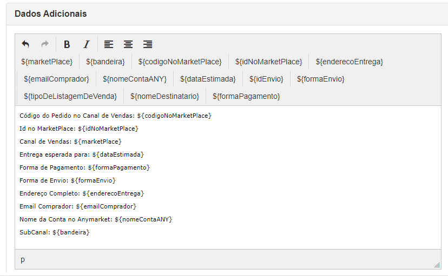Place cursor in SubCanal text line
448x276 pixels.
click(55, 232)
